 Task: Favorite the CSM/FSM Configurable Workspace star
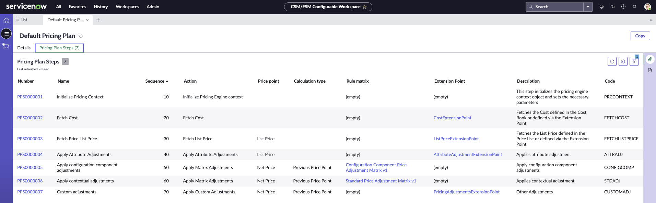click(x=364, y=7)
